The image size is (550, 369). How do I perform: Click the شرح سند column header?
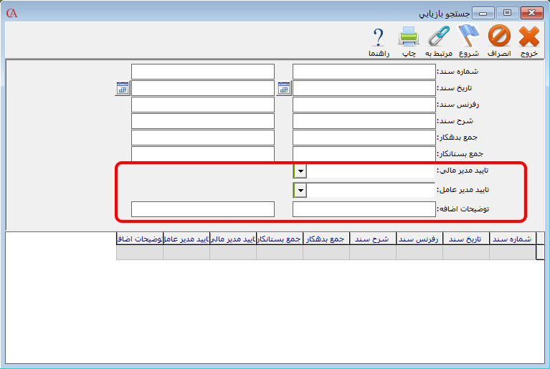372,239
